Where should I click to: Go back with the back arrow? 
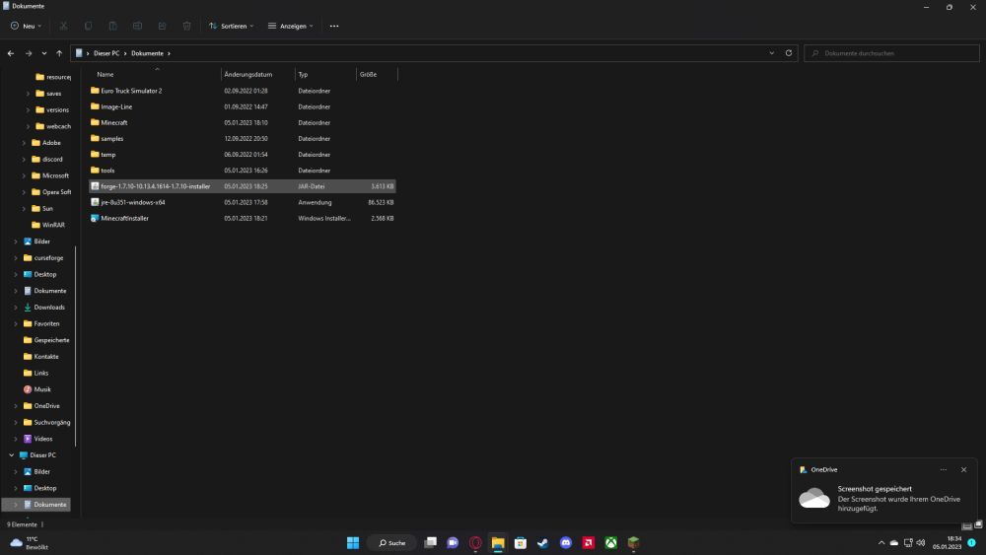point(11,53)
